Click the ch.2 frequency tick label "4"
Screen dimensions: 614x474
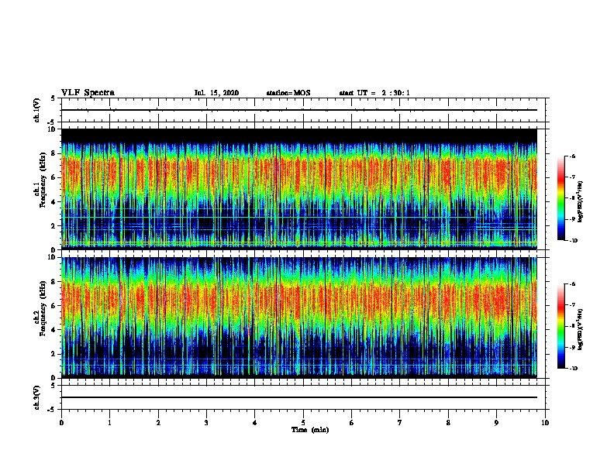click(53, 330)
